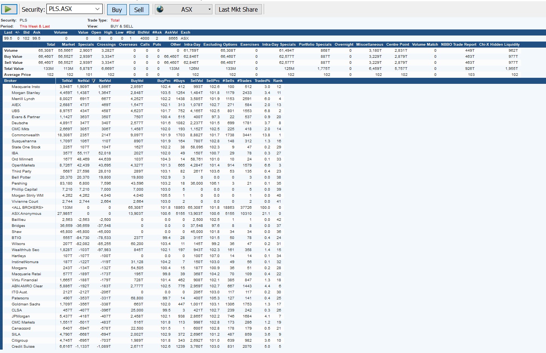Image resolution: width=546 pixels, height=353 pixels.
Task: Sort by the BuyVol column header
Action: (x=137, y=81)
